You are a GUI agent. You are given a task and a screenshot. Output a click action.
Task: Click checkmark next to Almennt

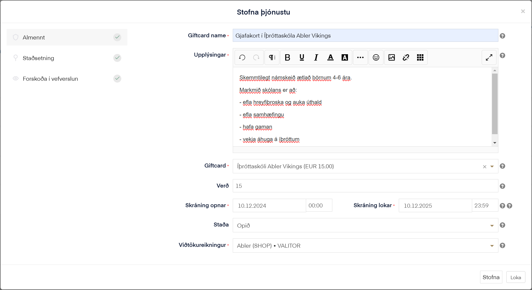(117, 37)
